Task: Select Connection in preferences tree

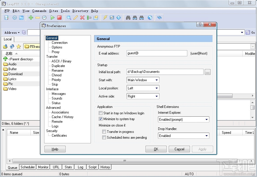Action: pos(60,43)
